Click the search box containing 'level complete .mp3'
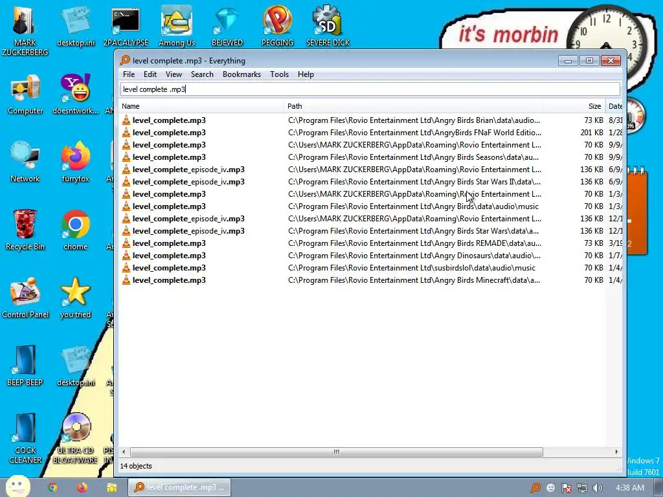663x497 pixels. click(x=370, y=89)
